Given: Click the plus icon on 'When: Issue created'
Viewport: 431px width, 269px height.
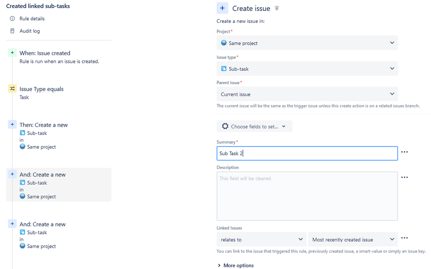Looking at the screenshot, I should point(13,53).
